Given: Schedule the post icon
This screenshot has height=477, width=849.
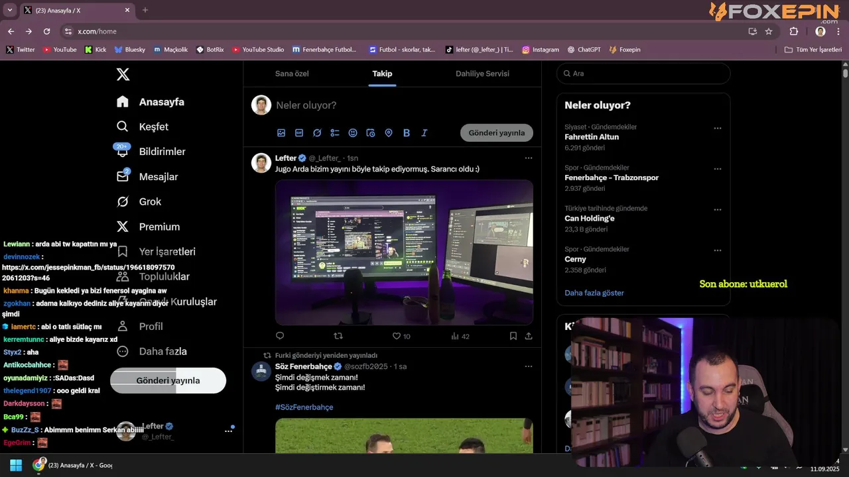Looking at the screenshot, I should click(371, 132).
